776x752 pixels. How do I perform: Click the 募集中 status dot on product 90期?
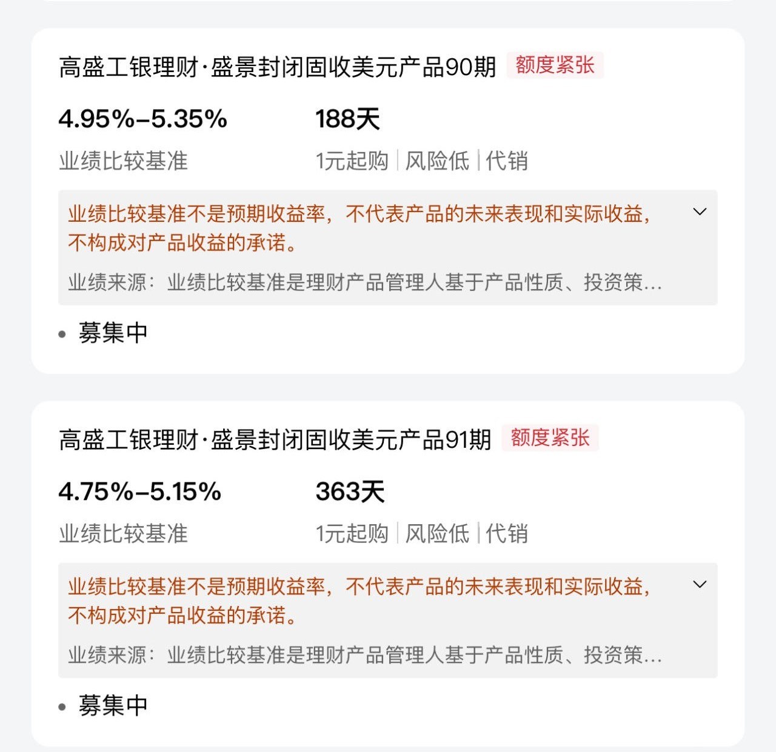coord(61,333)
